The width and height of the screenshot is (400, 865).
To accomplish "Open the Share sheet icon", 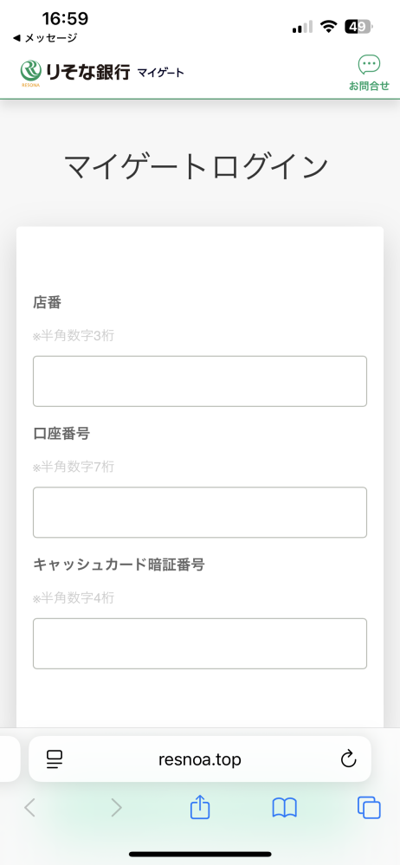I will point(200,807).
